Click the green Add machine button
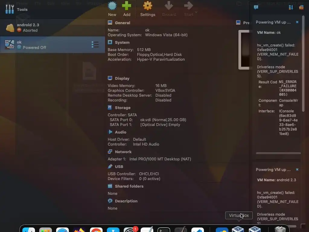 click(126, 9)
